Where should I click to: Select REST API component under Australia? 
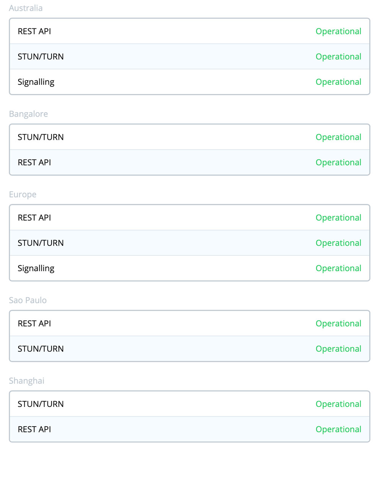pos(34,31)
